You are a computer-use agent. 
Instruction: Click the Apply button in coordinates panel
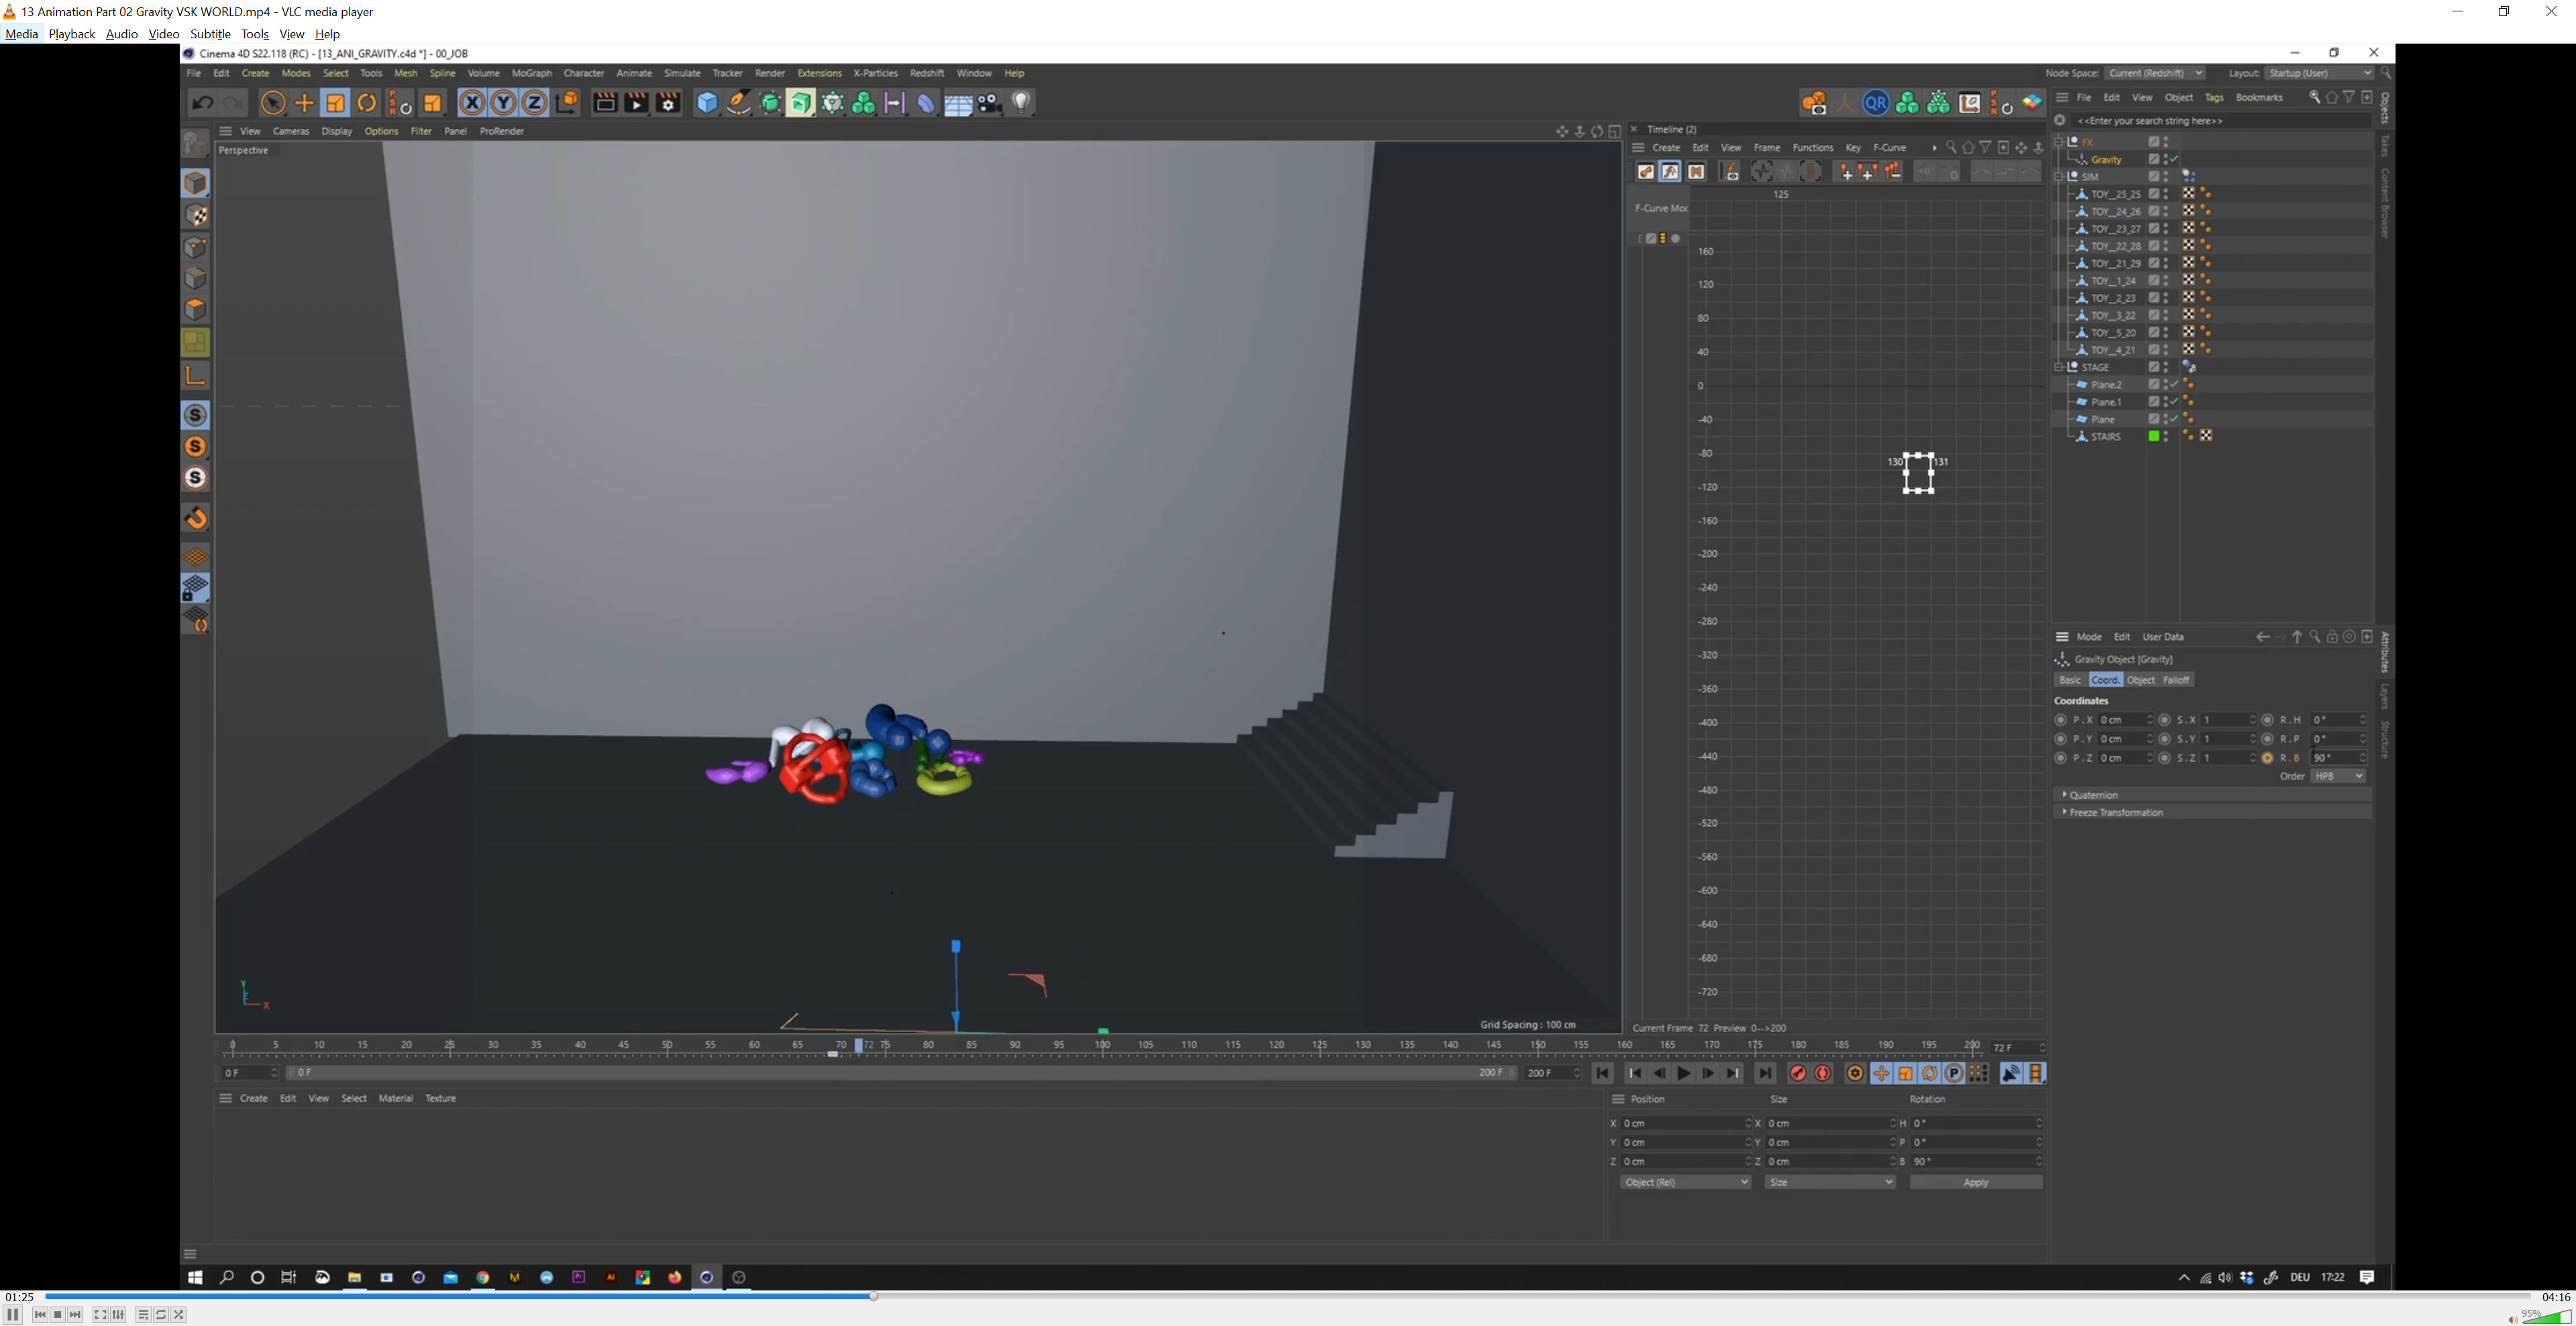(x=1975, y=1182)
